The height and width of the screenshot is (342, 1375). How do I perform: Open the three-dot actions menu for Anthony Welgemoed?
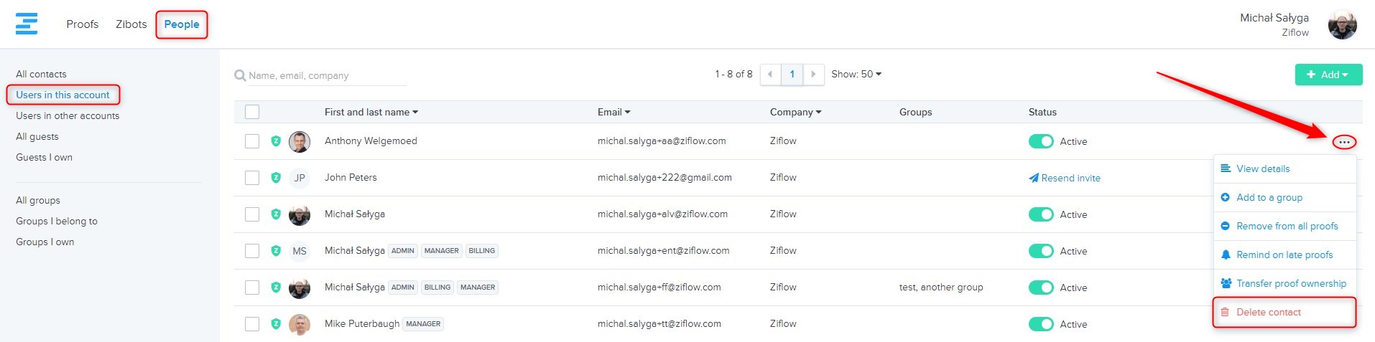1343,142
